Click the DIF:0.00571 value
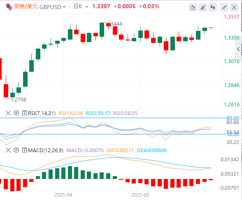 120,151
